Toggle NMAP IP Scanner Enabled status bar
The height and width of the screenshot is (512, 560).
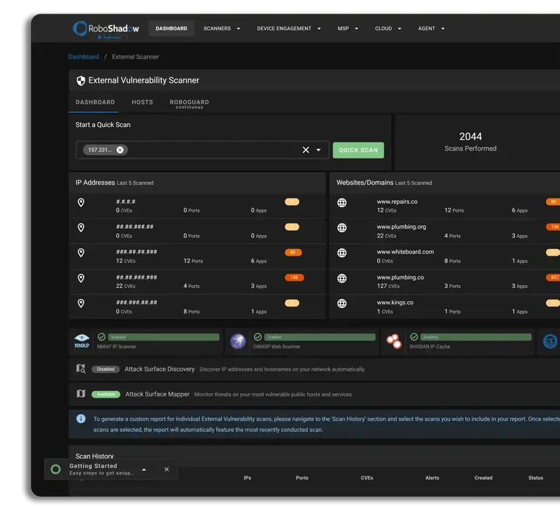click(163, 337)
